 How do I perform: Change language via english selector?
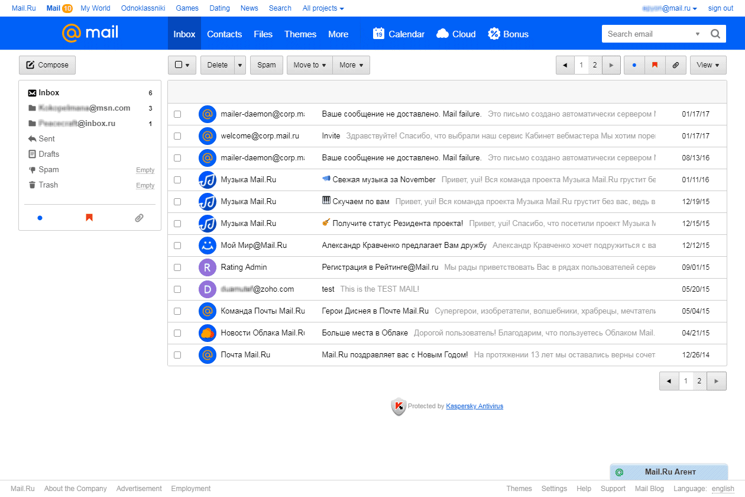coord(723,489)
